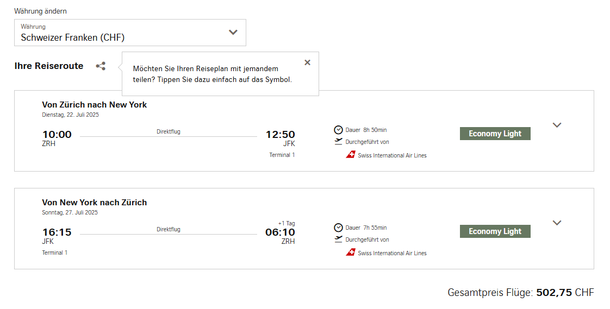
Task: Click the +1 Tag arrival time 06:10
Action: coord(280,232)
